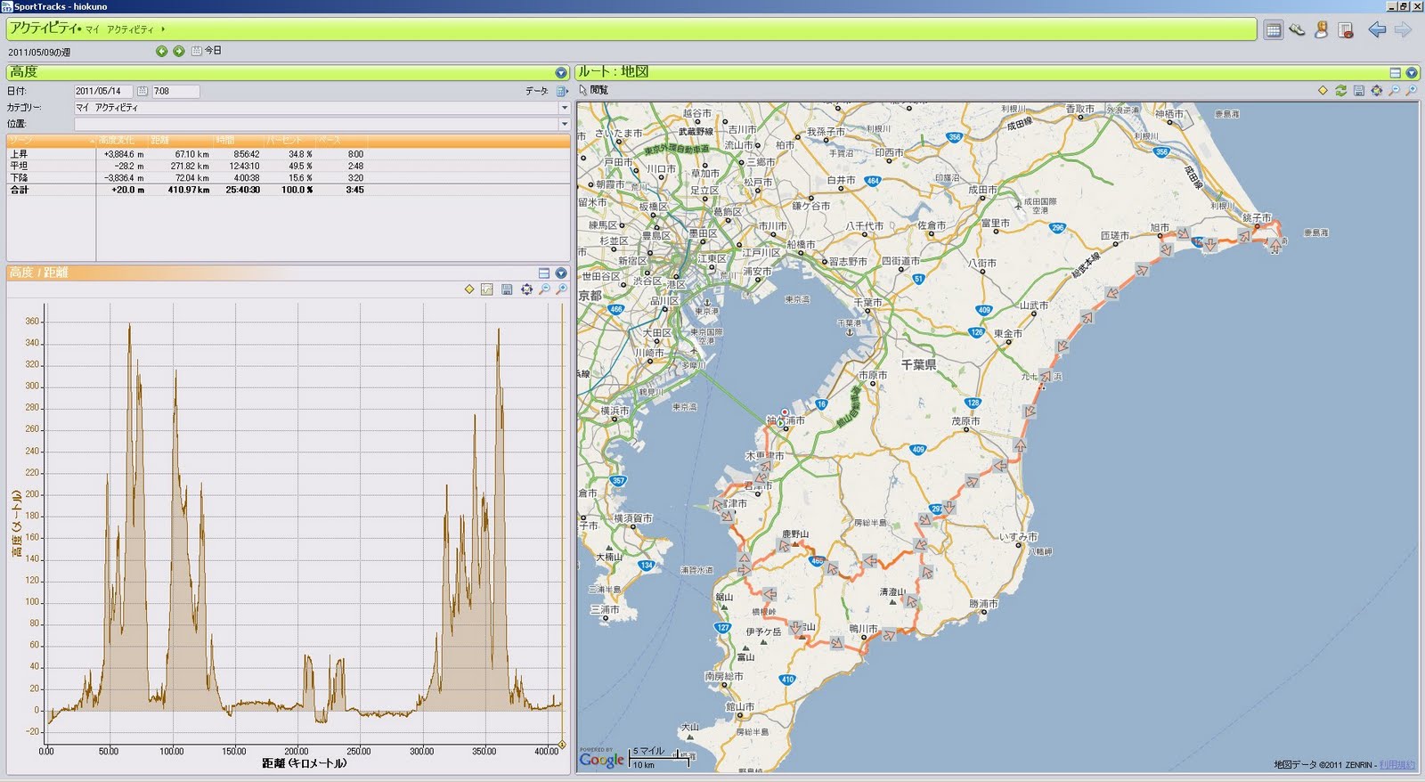Sort by the ペース column header
1425x782 pixels.
click(x=341, y=141)
